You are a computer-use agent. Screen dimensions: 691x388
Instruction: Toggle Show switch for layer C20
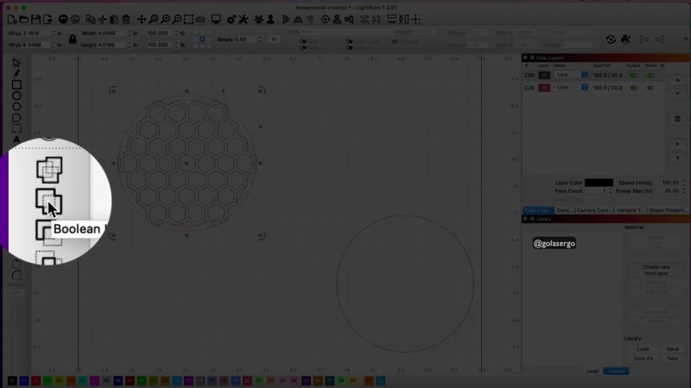coord(650,87)
